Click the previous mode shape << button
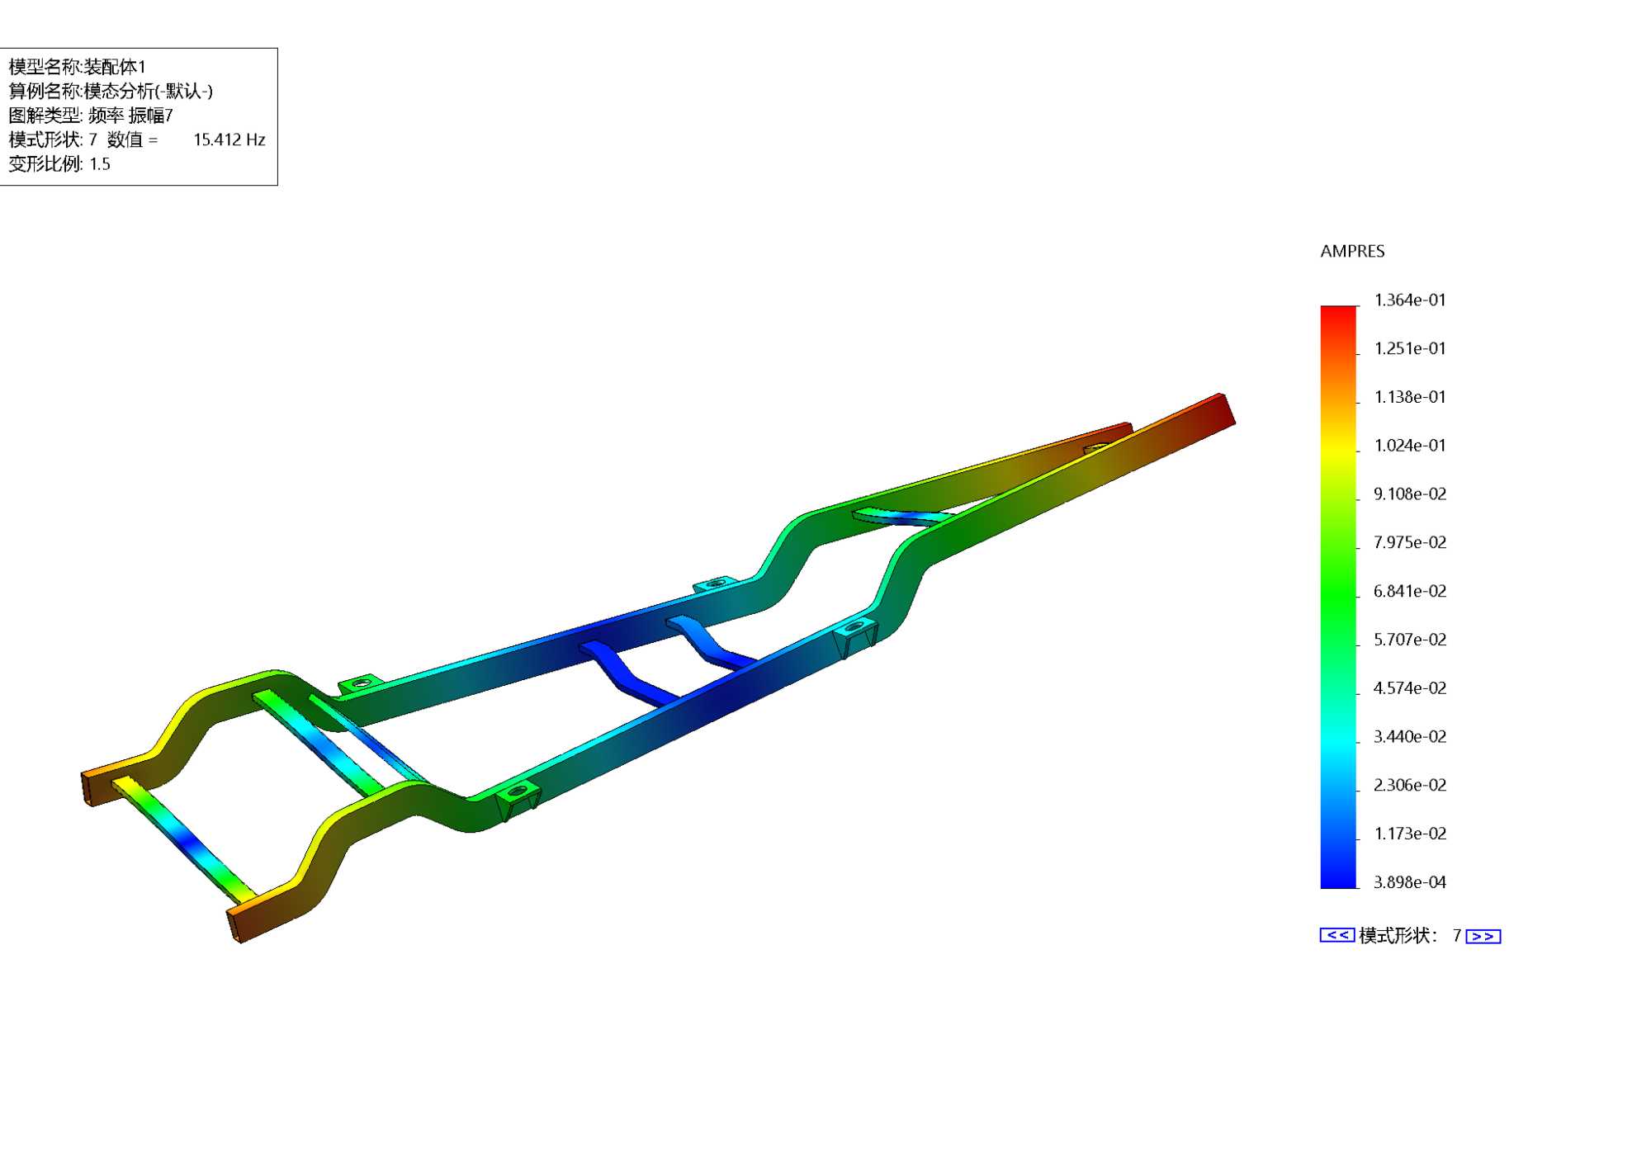The width and height of the screenshot is (1651, 1167). click(x=1336, y=935)
